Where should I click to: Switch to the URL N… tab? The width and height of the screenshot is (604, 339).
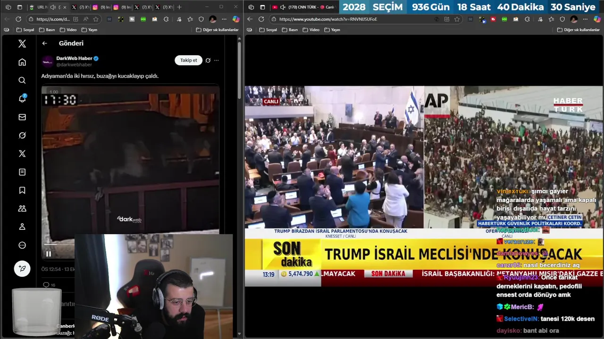38,7
